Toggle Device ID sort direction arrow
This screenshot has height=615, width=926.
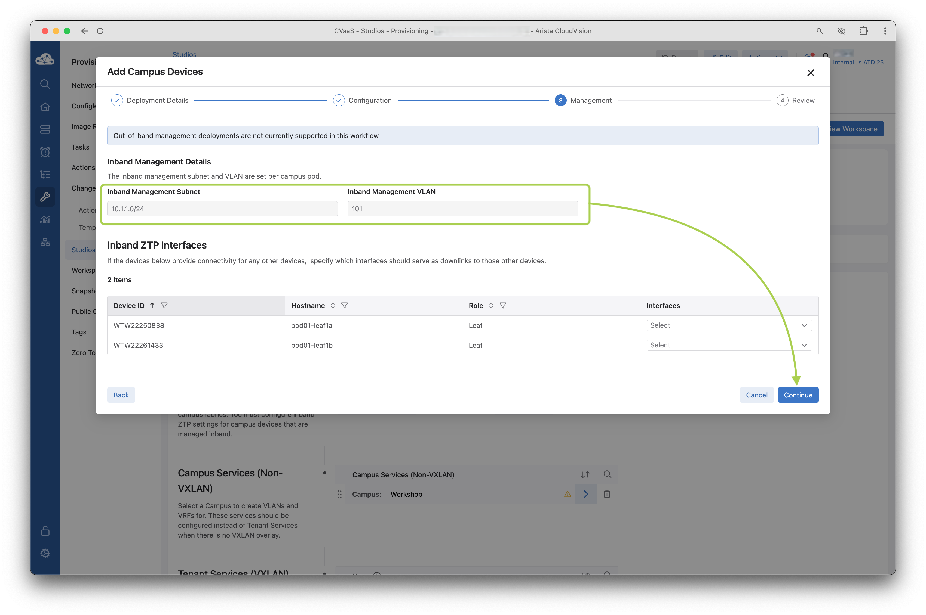click(152, 306)
